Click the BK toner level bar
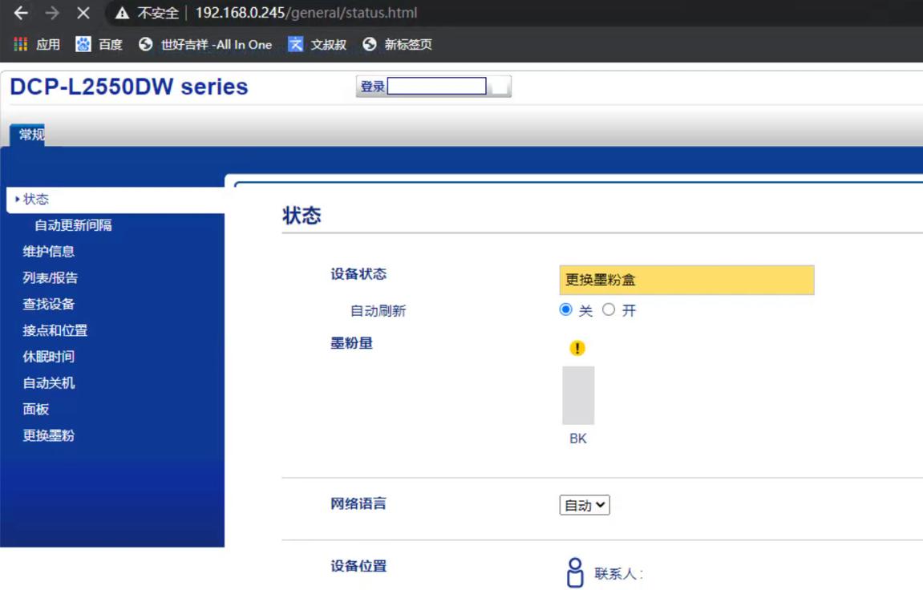Image resolution: width=923 pixels, height=590 pixels. pyautogui.click(x=578, y=396)
